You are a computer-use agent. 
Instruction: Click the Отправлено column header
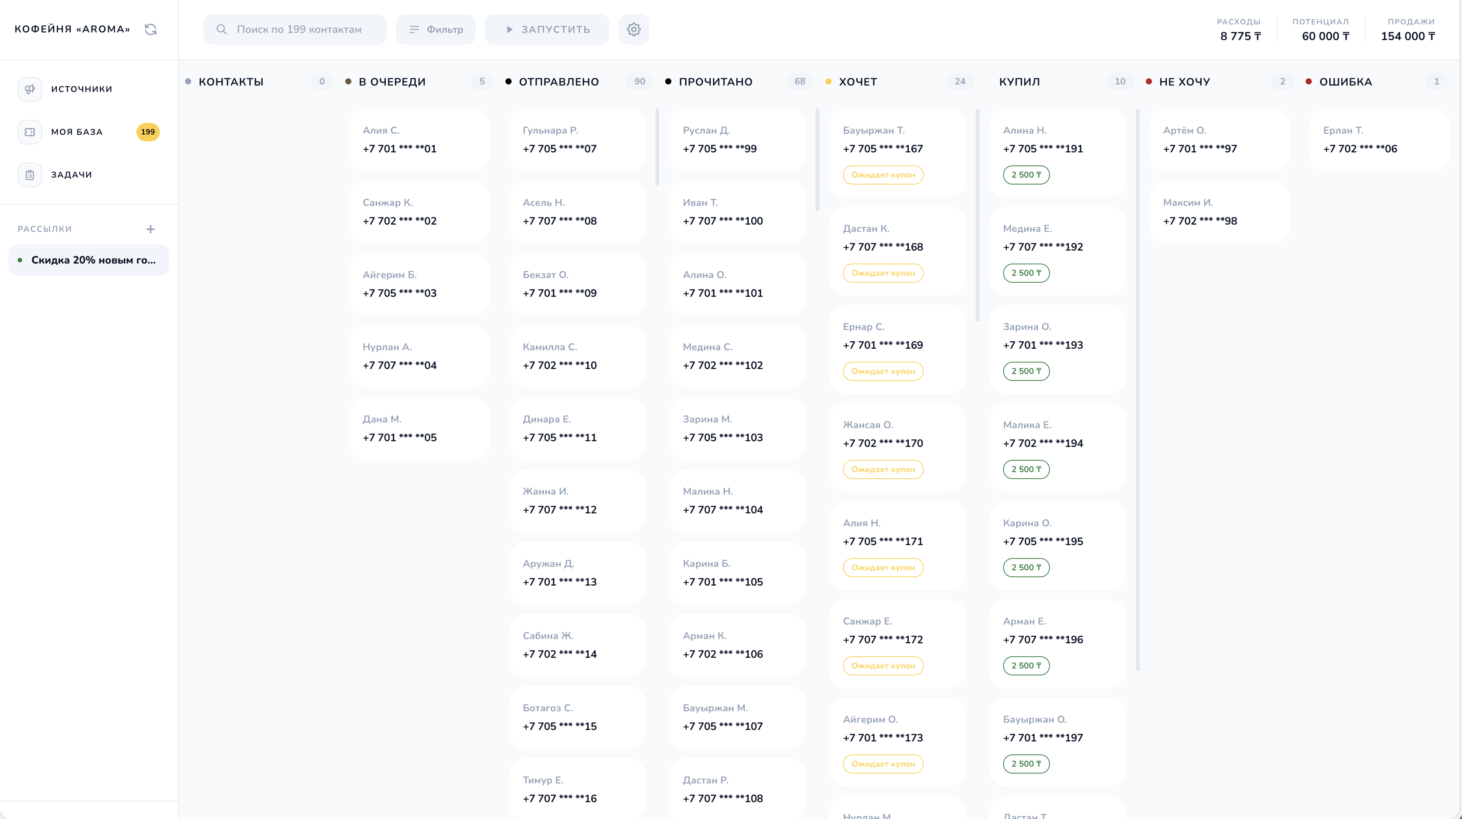pos(559,82)
